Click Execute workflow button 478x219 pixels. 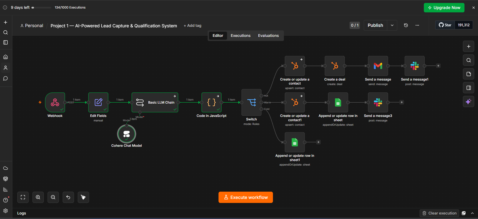click(246, 197)
